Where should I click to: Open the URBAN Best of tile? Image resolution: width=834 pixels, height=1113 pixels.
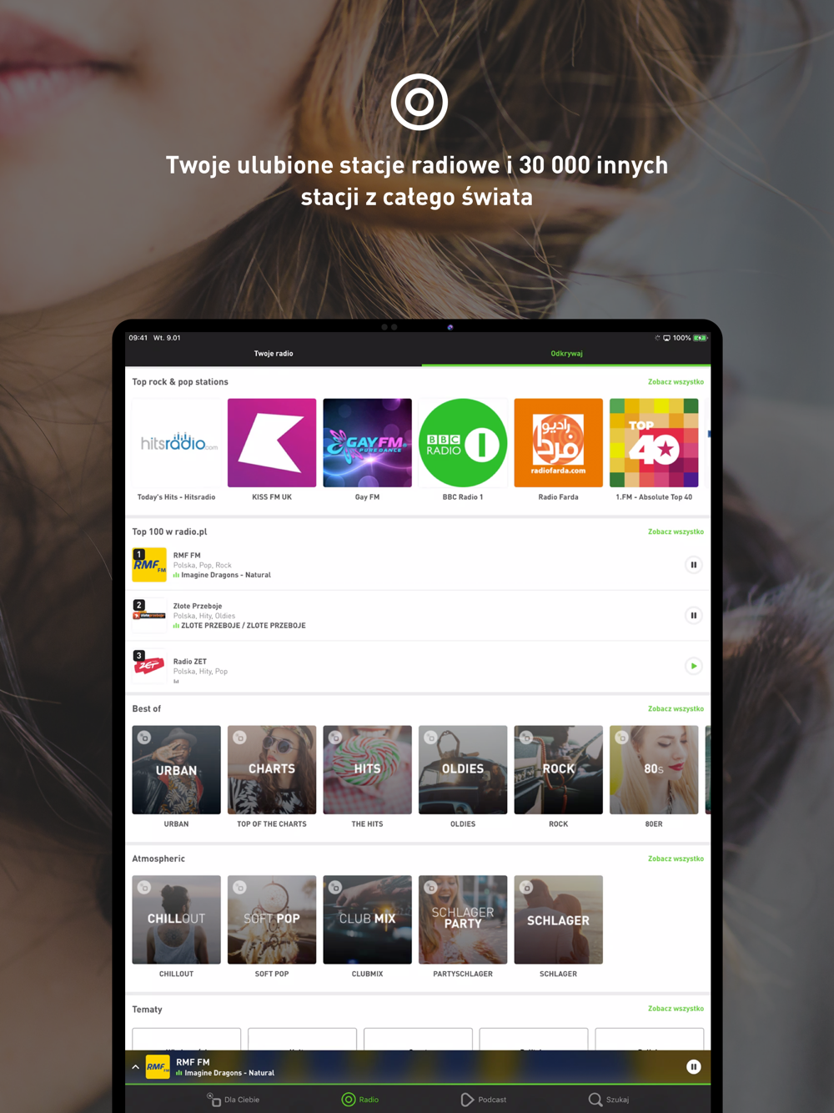click(x=176, y=770)
